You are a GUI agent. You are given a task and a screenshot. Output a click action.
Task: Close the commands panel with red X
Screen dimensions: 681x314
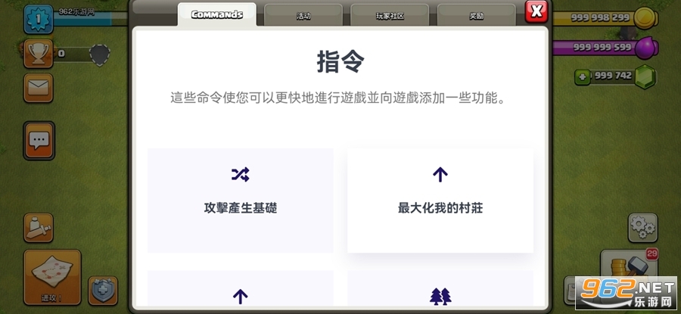pos(536,11)
